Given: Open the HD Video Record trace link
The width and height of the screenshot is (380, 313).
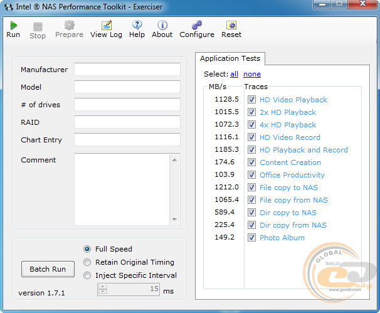Looking at the screenshot, I should click(290, 137).
